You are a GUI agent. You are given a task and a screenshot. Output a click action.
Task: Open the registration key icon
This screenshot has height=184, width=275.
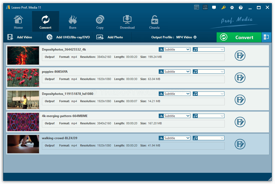223,8
